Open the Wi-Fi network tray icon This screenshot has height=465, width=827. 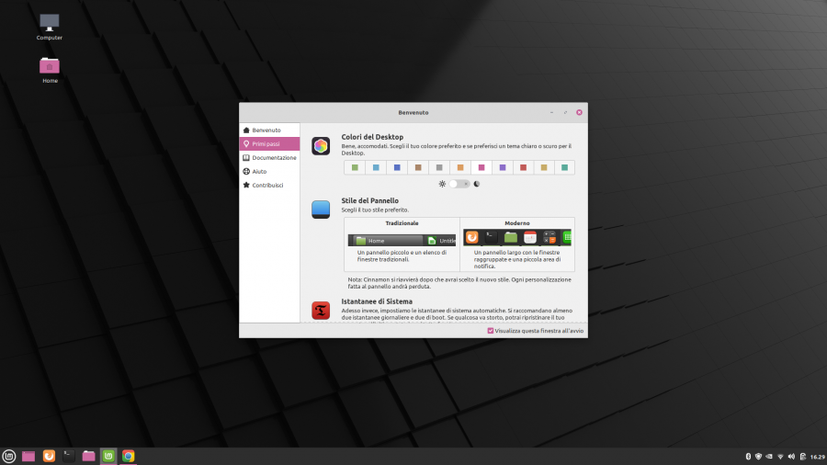(780, 457)
